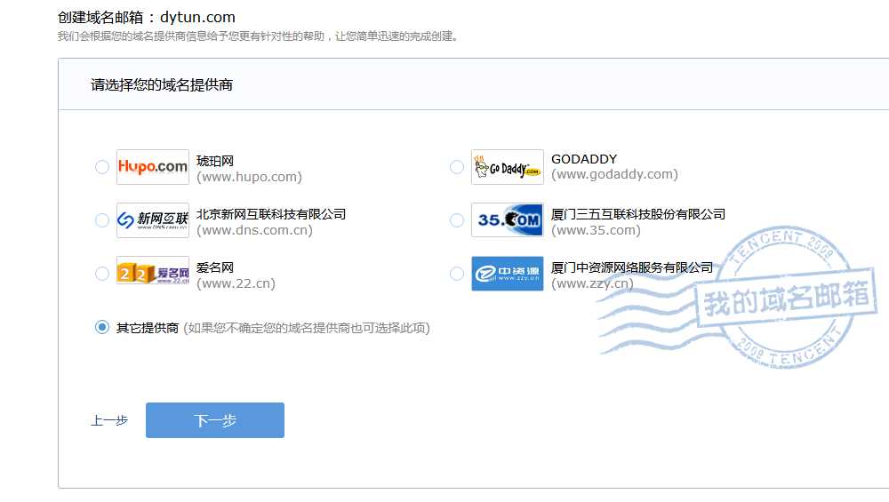This screenshot has width=889, height=502.
Task: Click the 北京新网互联科技有限公司 label
Action: tap(271, 214)
